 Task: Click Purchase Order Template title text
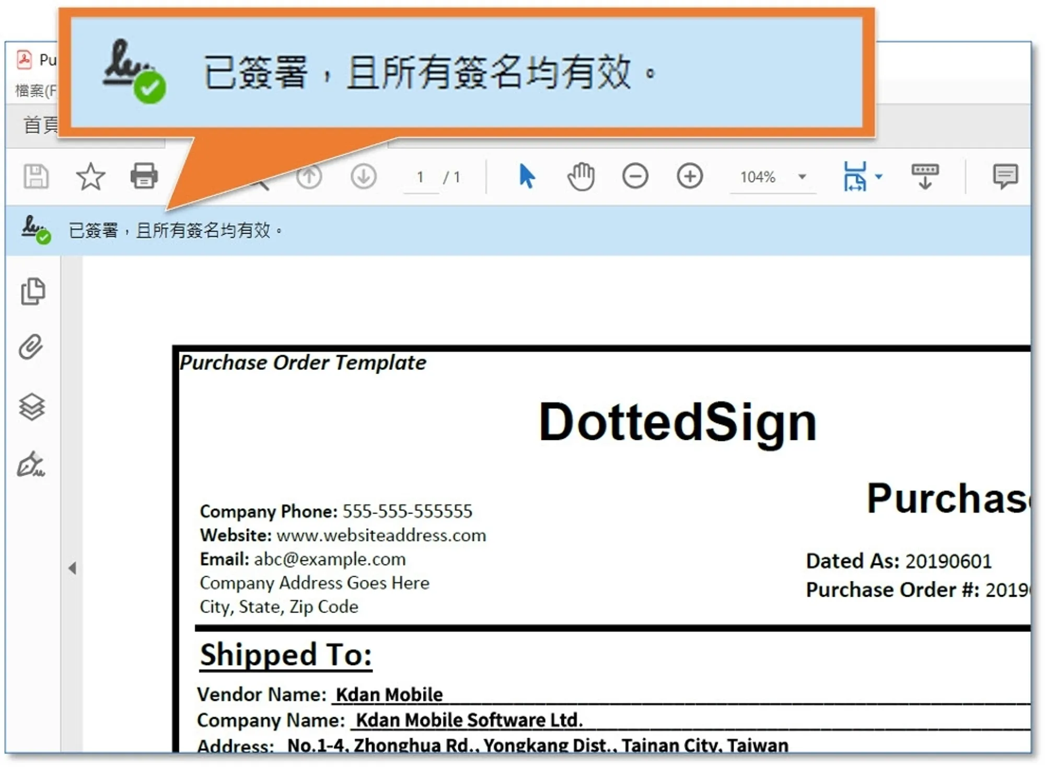click(303, 363)
